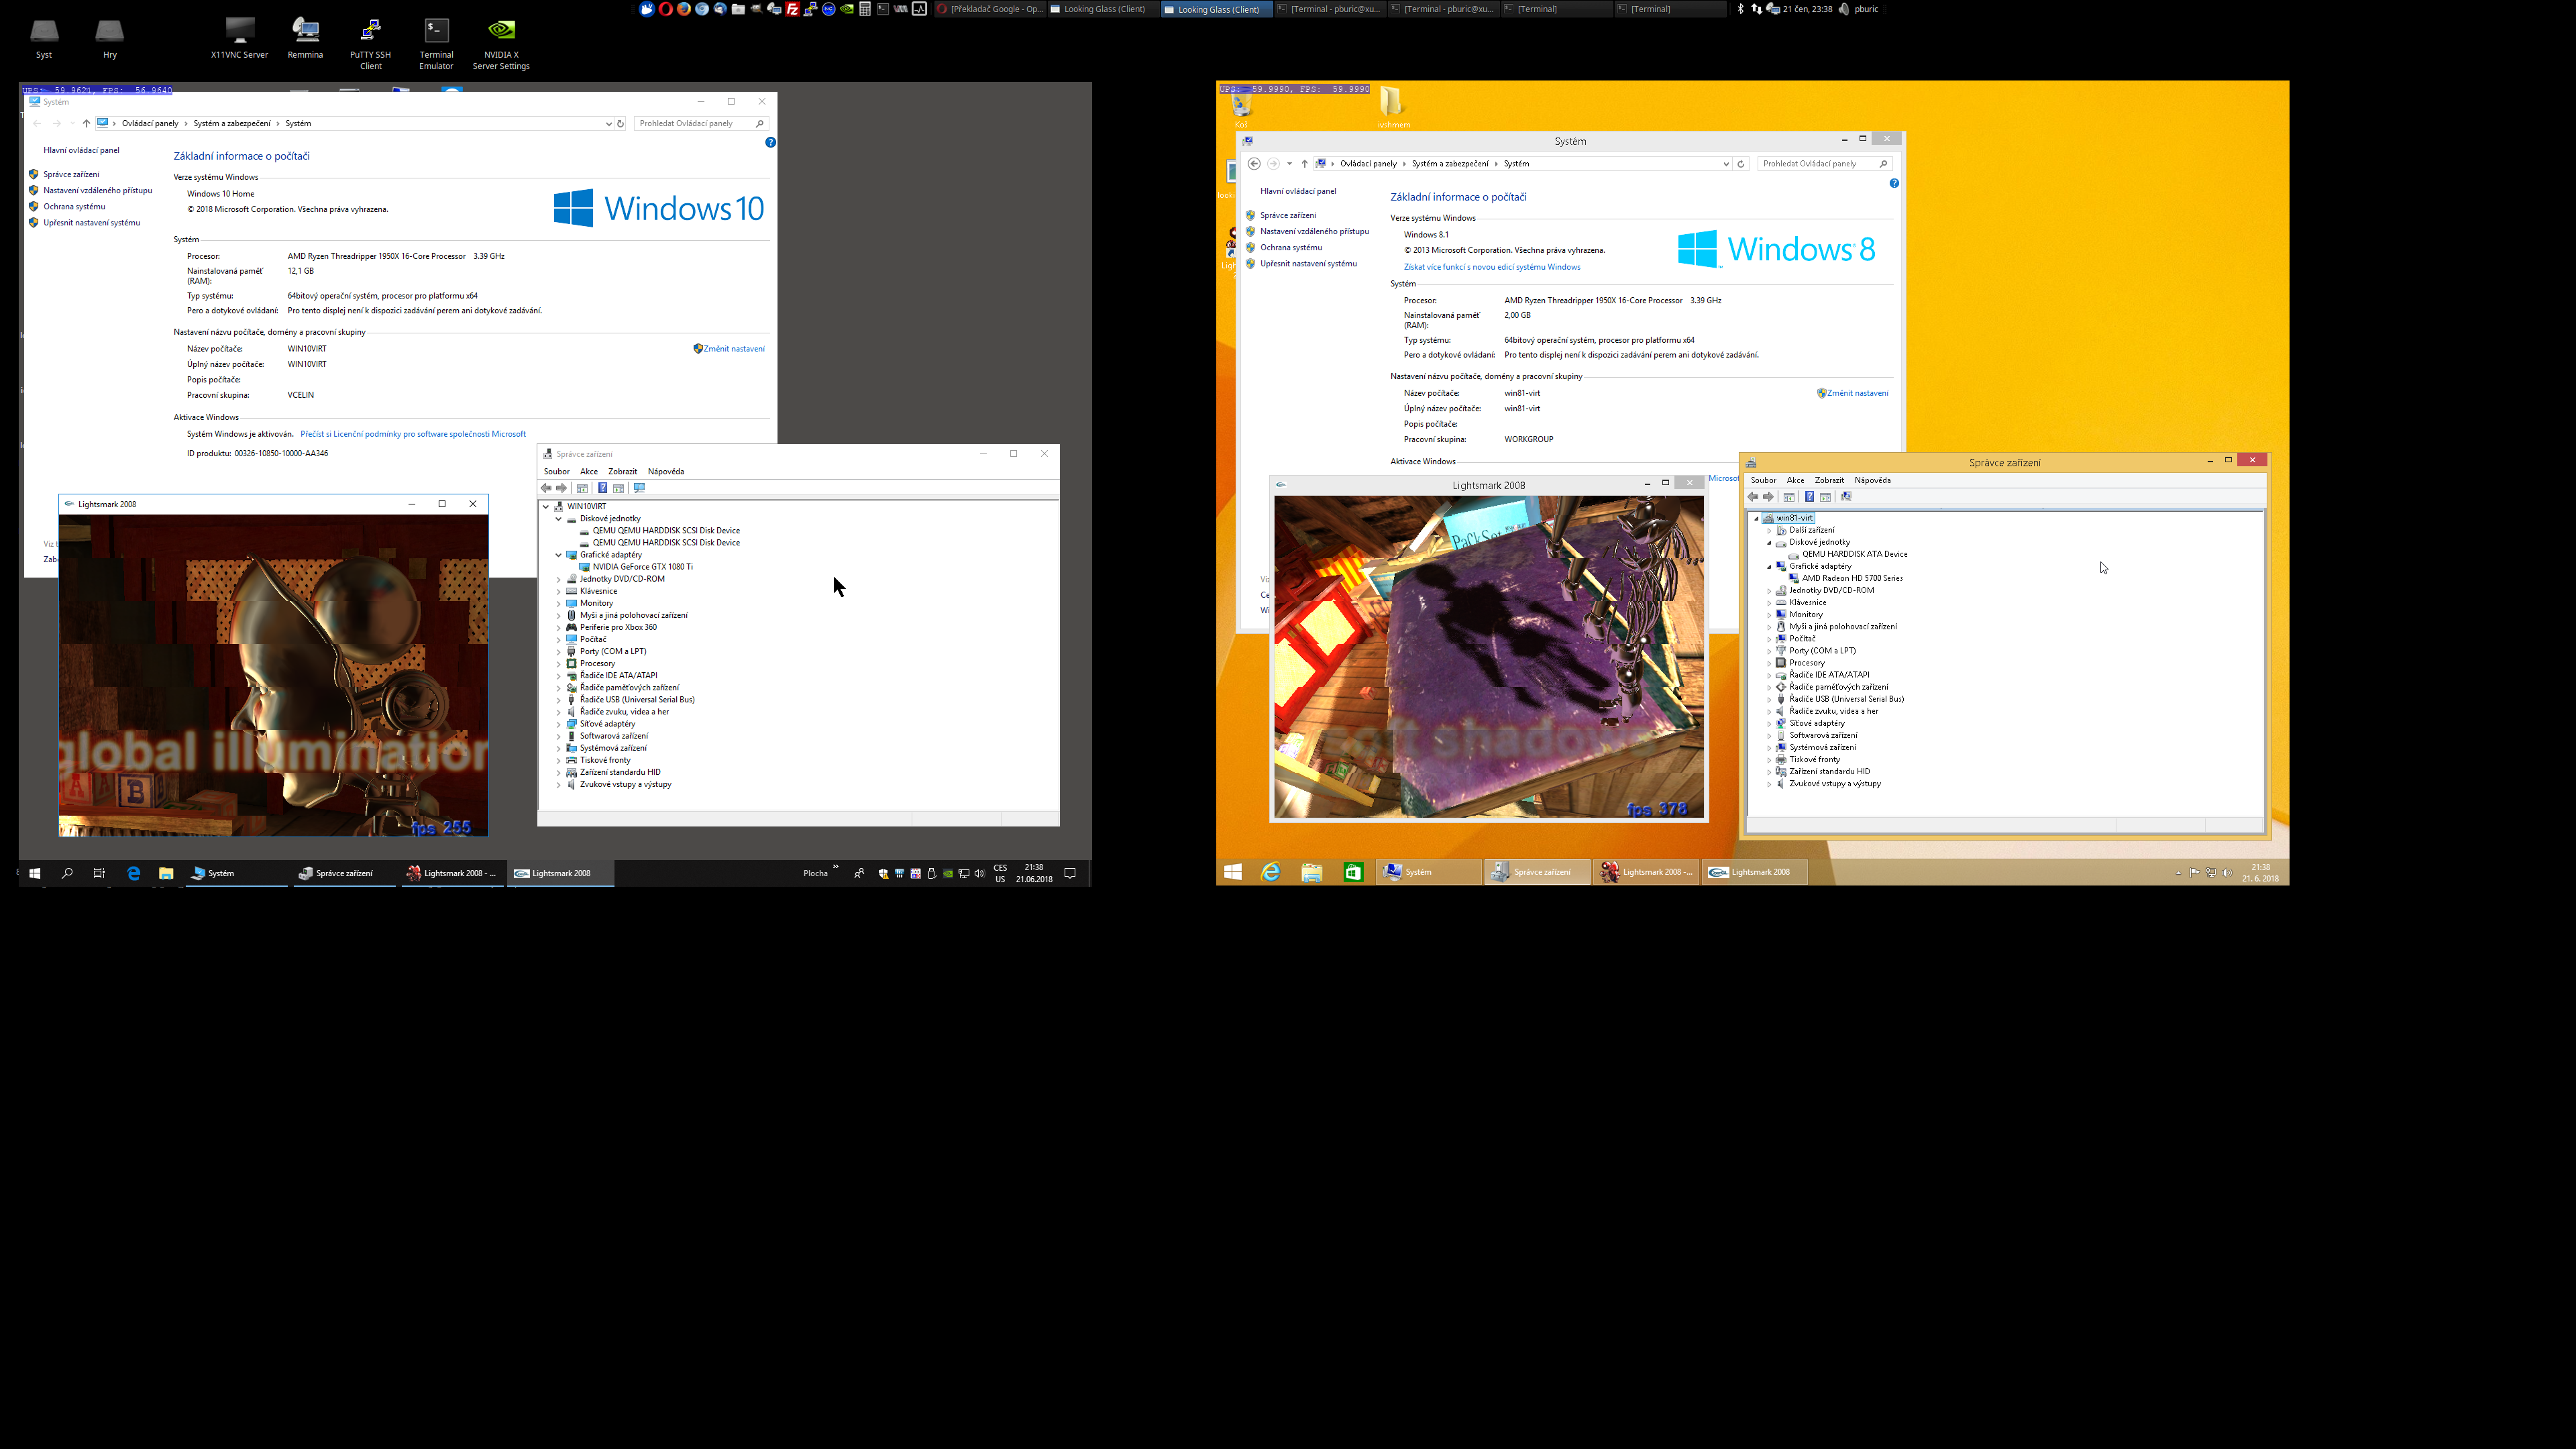
Task: Open Ochrana systému in Windows 8.1 System window
Action: click(1291, 247)
